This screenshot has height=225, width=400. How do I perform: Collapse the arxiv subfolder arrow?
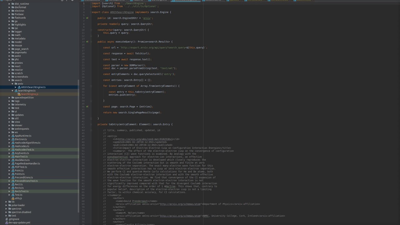click(x=12, y=84)
